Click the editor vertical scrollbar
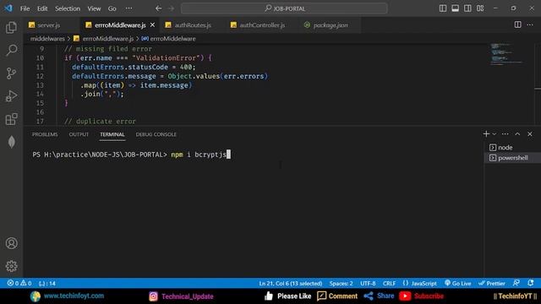This screenshot has height=304, width=541. pos(538,84)
